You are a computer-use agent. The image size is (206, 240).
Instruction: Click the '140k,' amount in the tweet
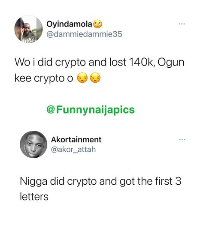142,63
